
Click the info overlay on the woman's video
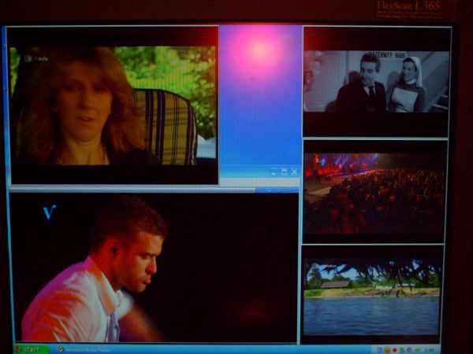(36, 59)
